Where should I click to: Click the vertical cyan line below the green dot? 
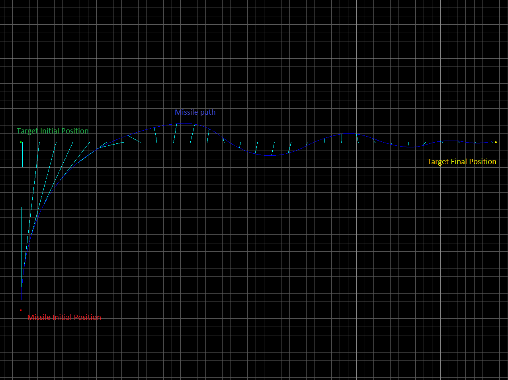pyautogui.click(x=22, y=155)
